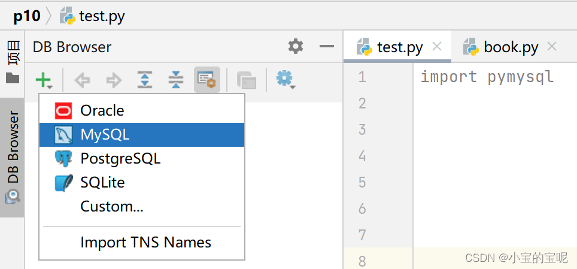This screenshot has height=269, width=577.
Task: Select MySQL from the connection menu
Action: [x=142, y=135]
